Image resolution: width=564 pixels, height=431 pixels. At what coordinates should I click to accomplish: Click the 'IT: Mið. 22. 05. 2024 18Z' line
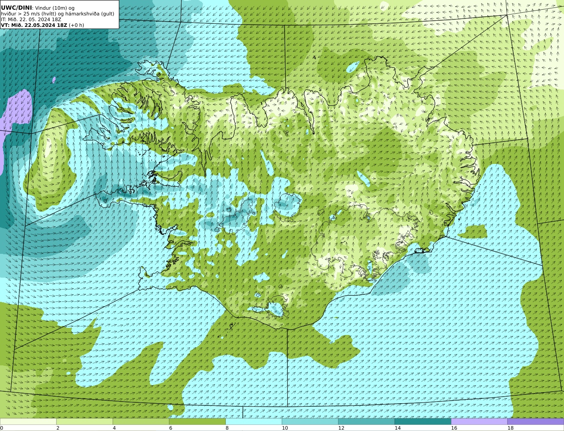31,19
